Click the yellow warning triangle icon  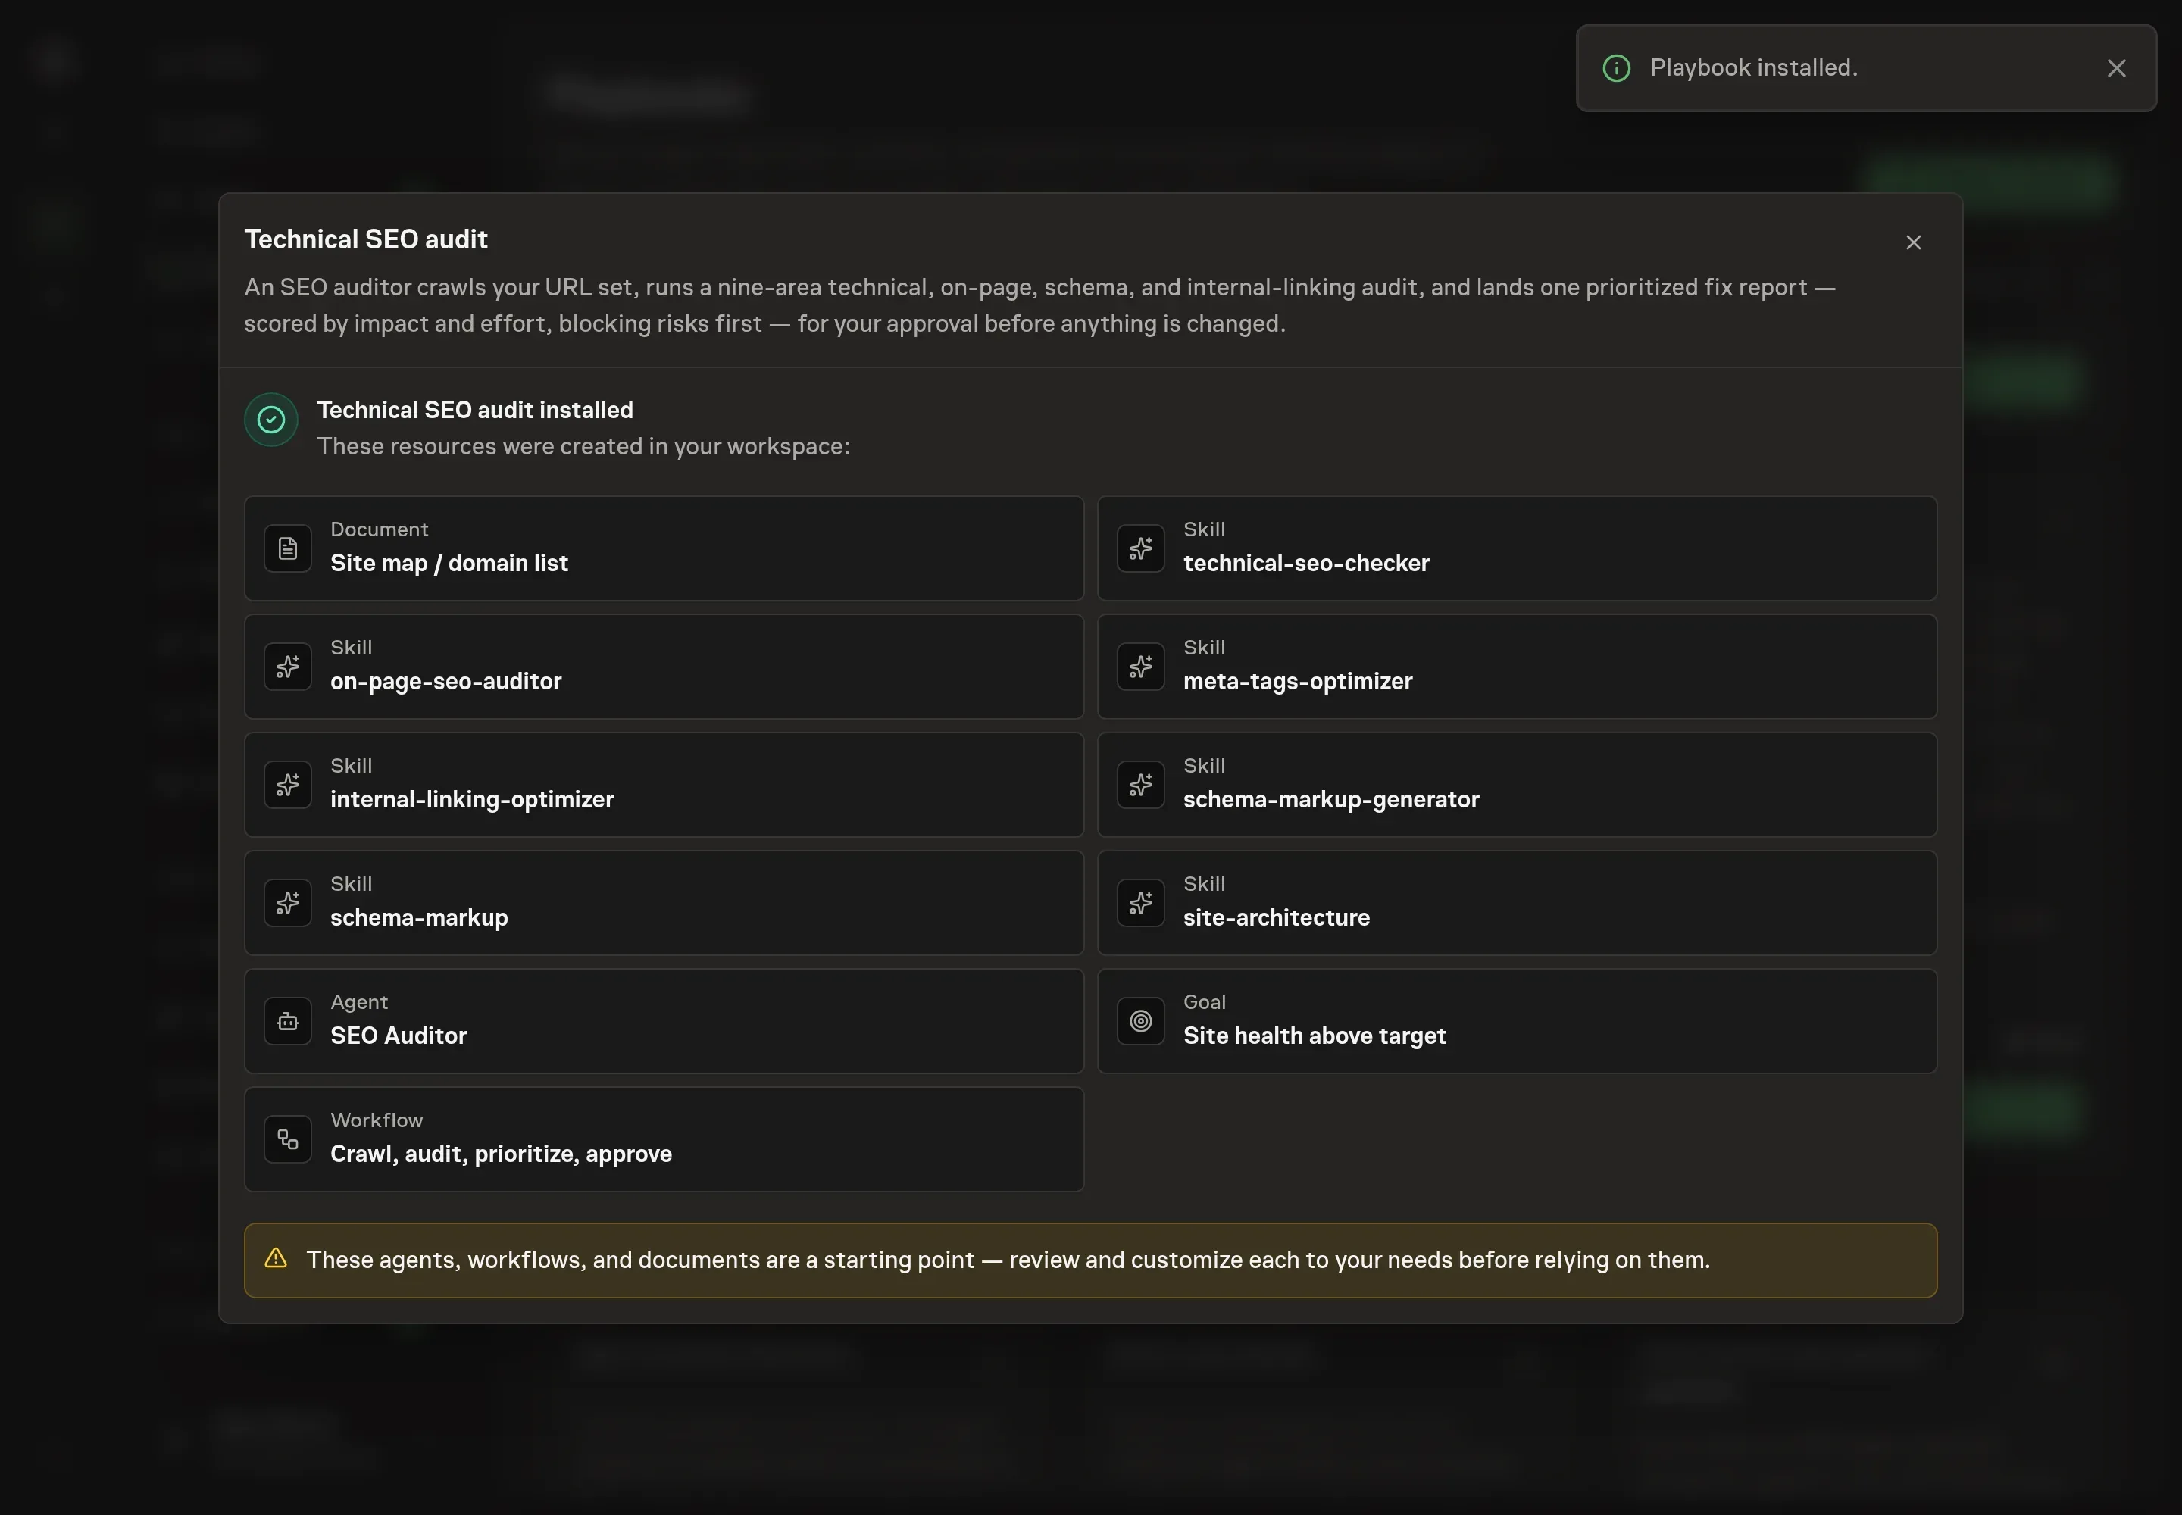pyautogui.click(x=275, y=1259)
